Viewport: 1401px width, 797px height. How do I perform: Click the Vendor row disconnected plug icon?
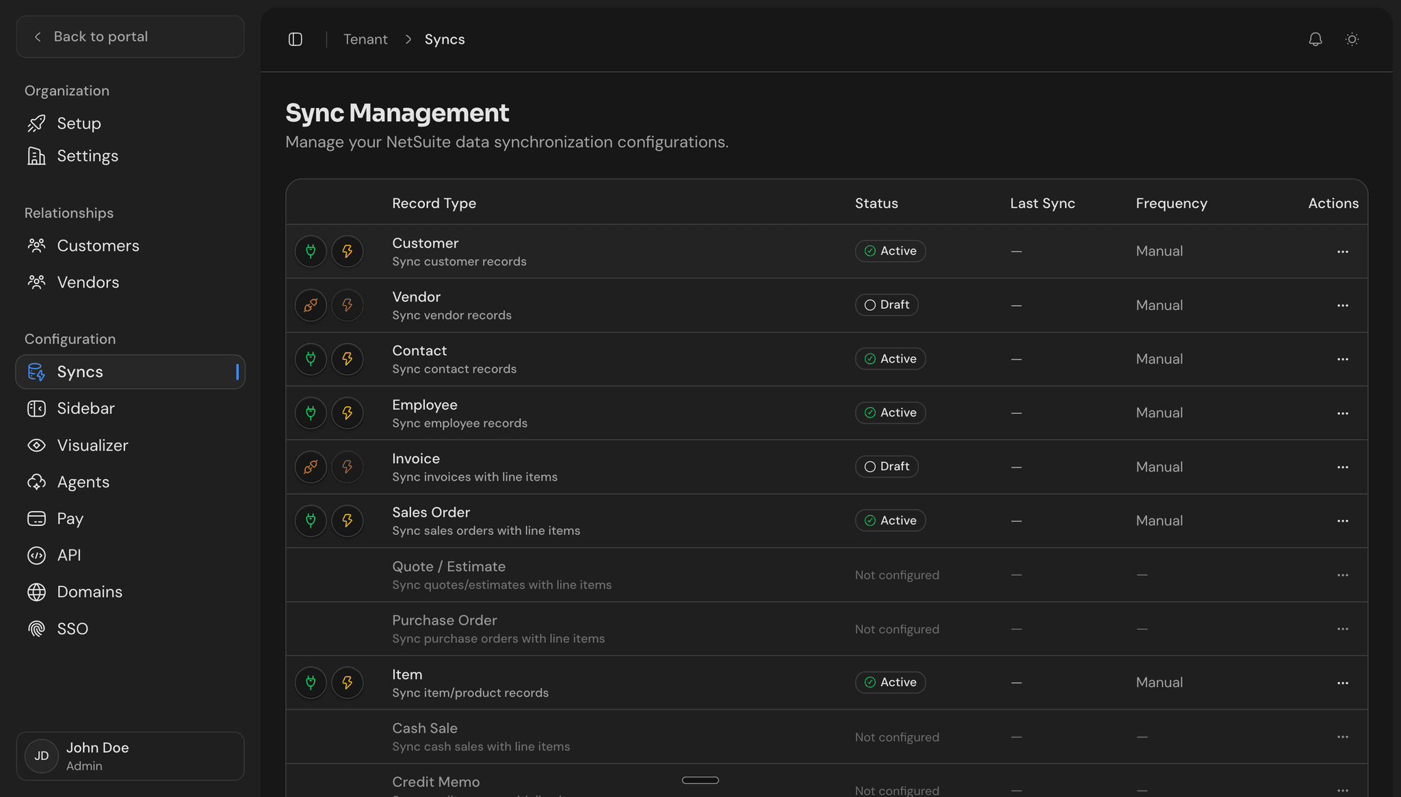311,305
